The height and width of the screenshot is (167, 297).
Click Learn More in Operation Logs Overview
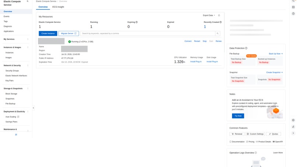(x=278, y=153)
